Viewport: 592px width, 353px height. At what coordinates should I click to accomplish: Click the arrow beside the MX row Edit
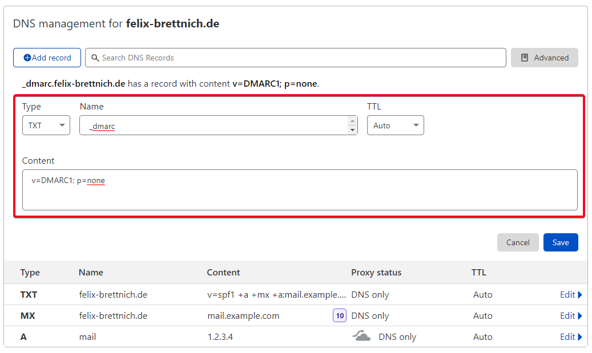click(x=580, y=316)
